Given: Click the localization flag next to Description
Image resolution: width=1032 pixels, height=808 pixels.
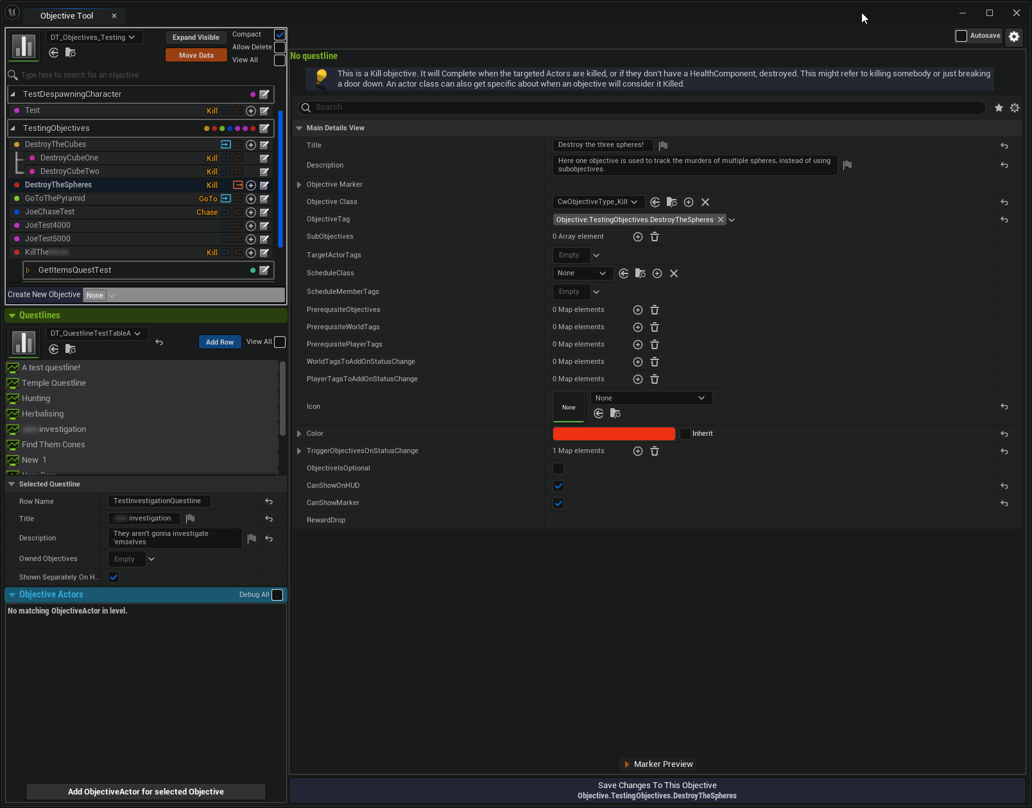Looking at the screenshot, I should (x=847, y=165).
